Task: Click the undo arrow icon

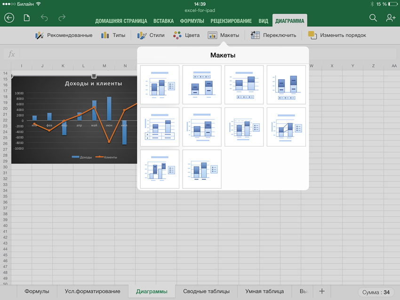Action: tap(44, 18)
